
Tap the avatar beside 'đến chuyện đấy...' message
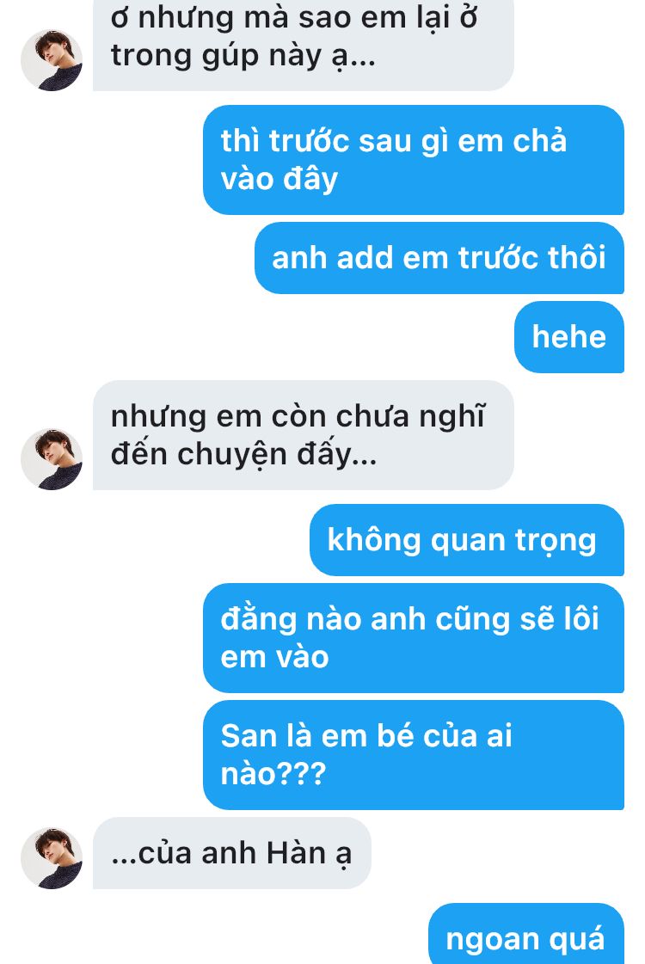(x=52, y=459)
